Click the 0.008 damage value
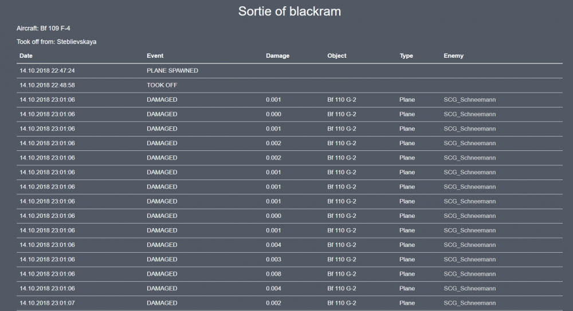The width and height of the screenshot is (573, 311). [273, 274]
